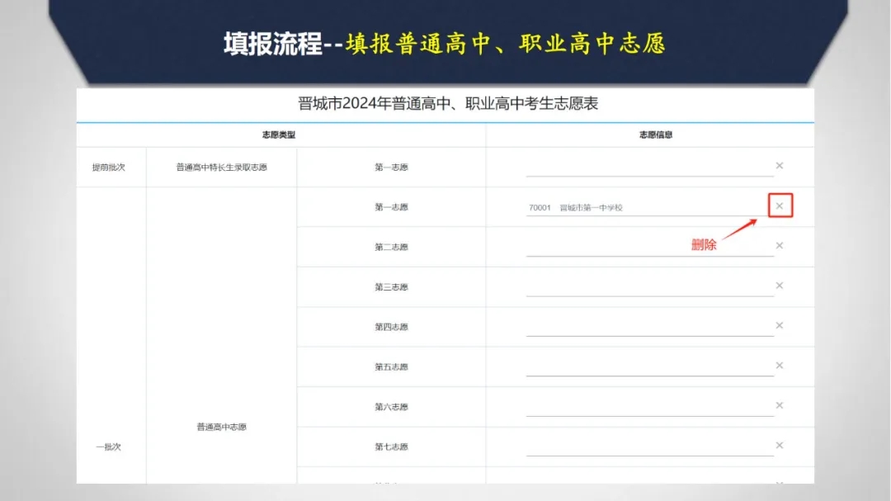Click the X icon on 第六志愿 row
Screen dimensions: 891x501
pos(780,405)
